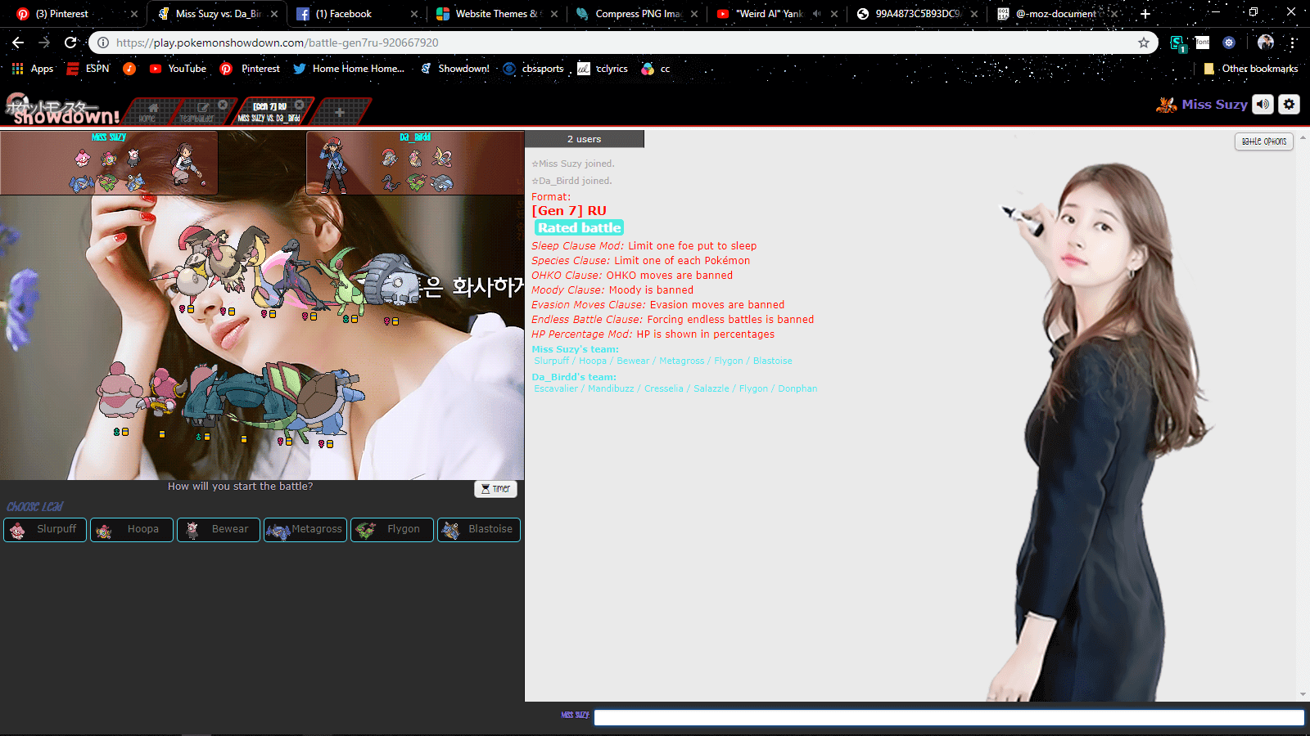Click Escavalier icon in Da_Birdd's team bar
Screen dimensions: 1310x736
click(x=390, y=157)
